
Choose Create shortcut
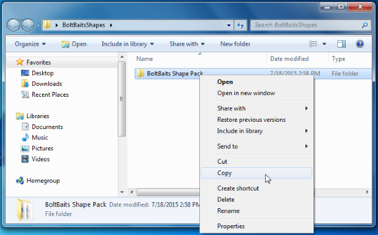click(x=257, y=188)
